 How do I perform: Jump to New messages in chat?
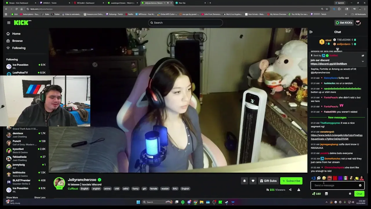tap(337, 118)
